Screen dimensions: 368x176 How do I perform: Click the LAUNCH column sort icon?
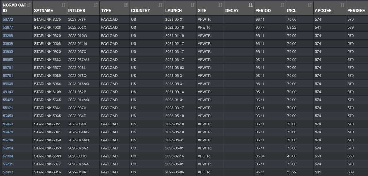pyautogui.click(x=193, y=5)
